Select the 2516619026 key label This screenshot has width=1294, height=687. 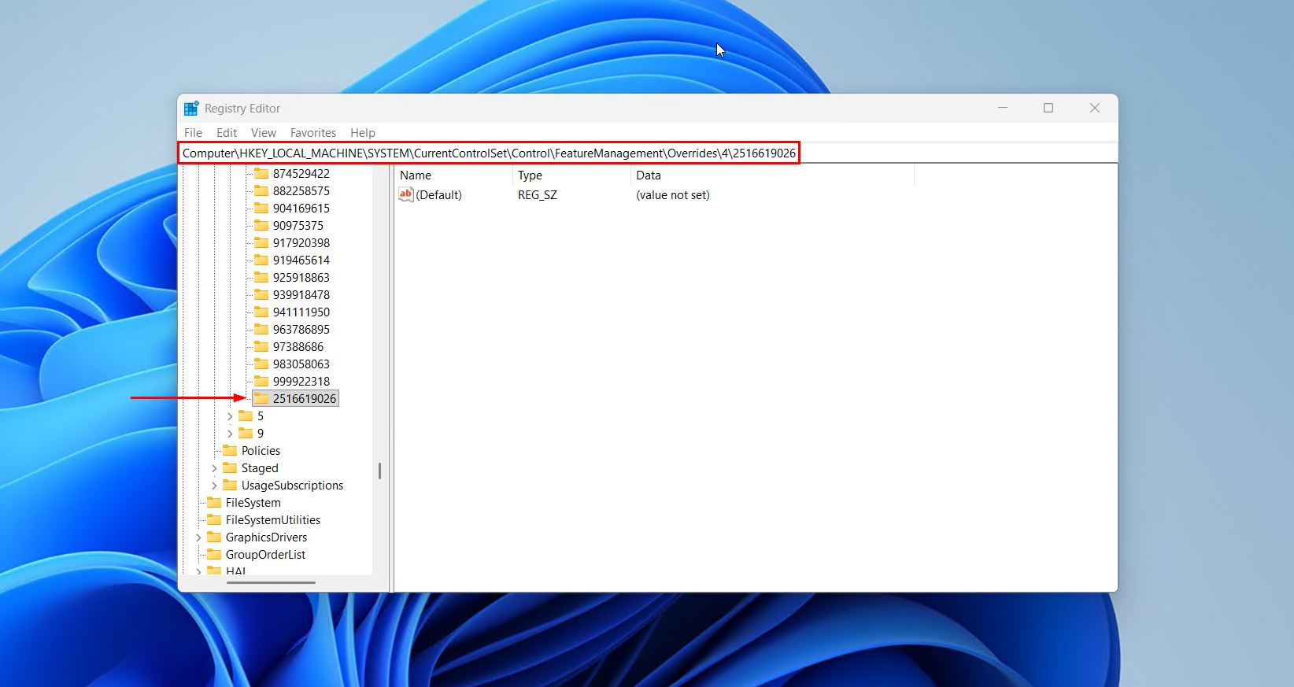point(305,399)
